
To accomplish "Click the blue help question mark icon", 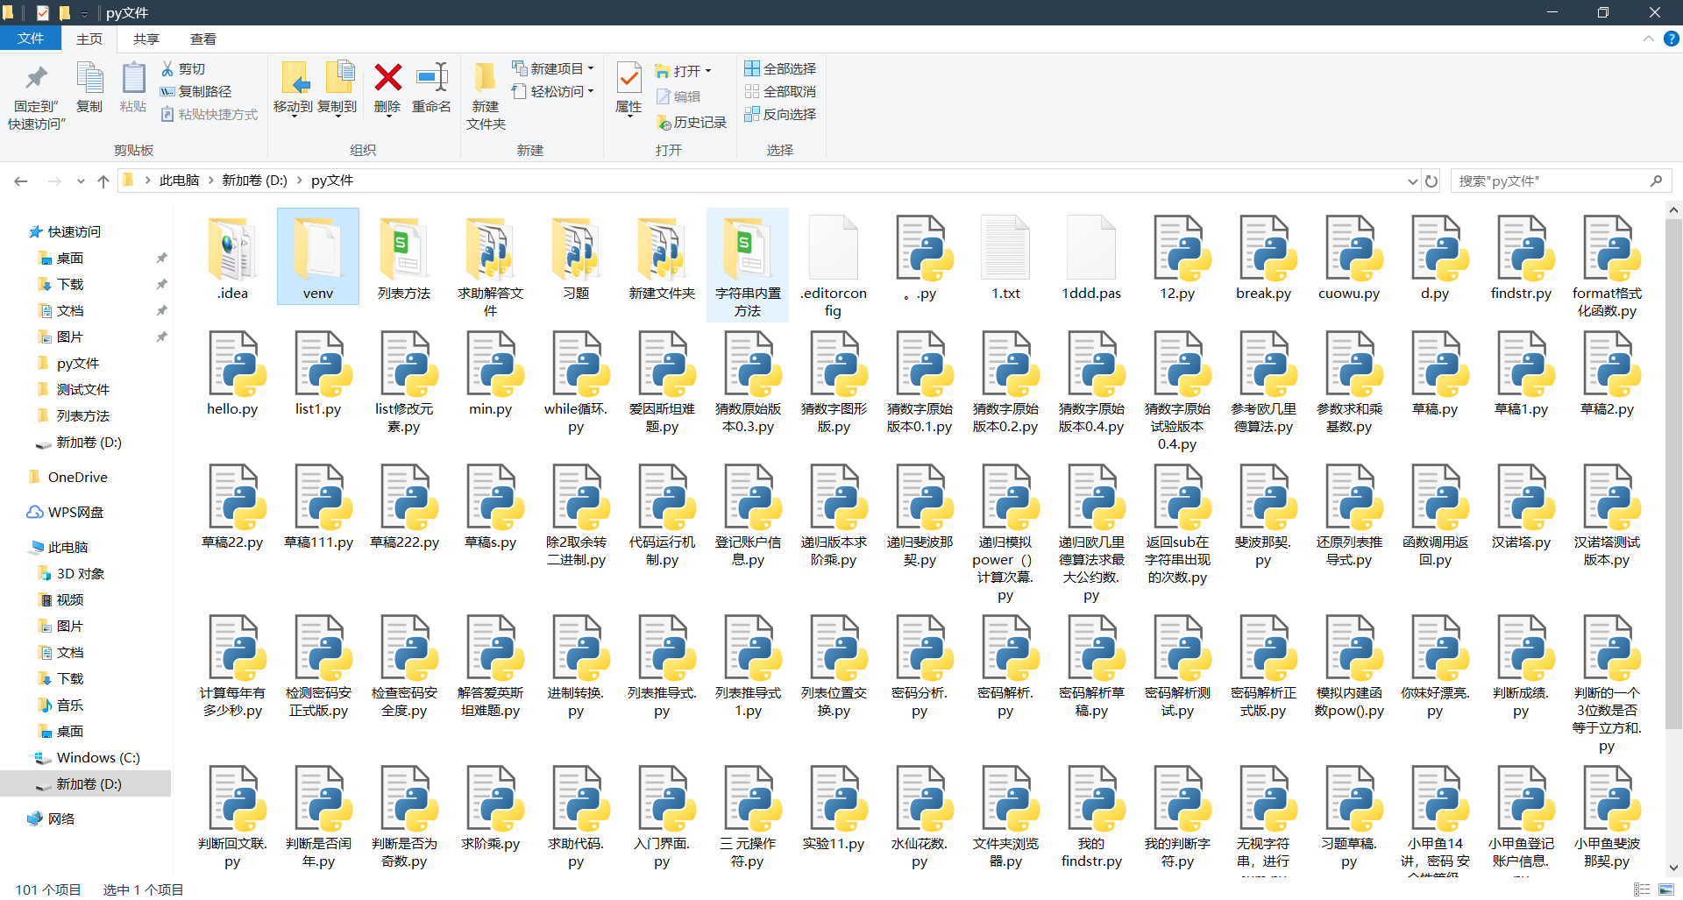I will [1672, 39].
